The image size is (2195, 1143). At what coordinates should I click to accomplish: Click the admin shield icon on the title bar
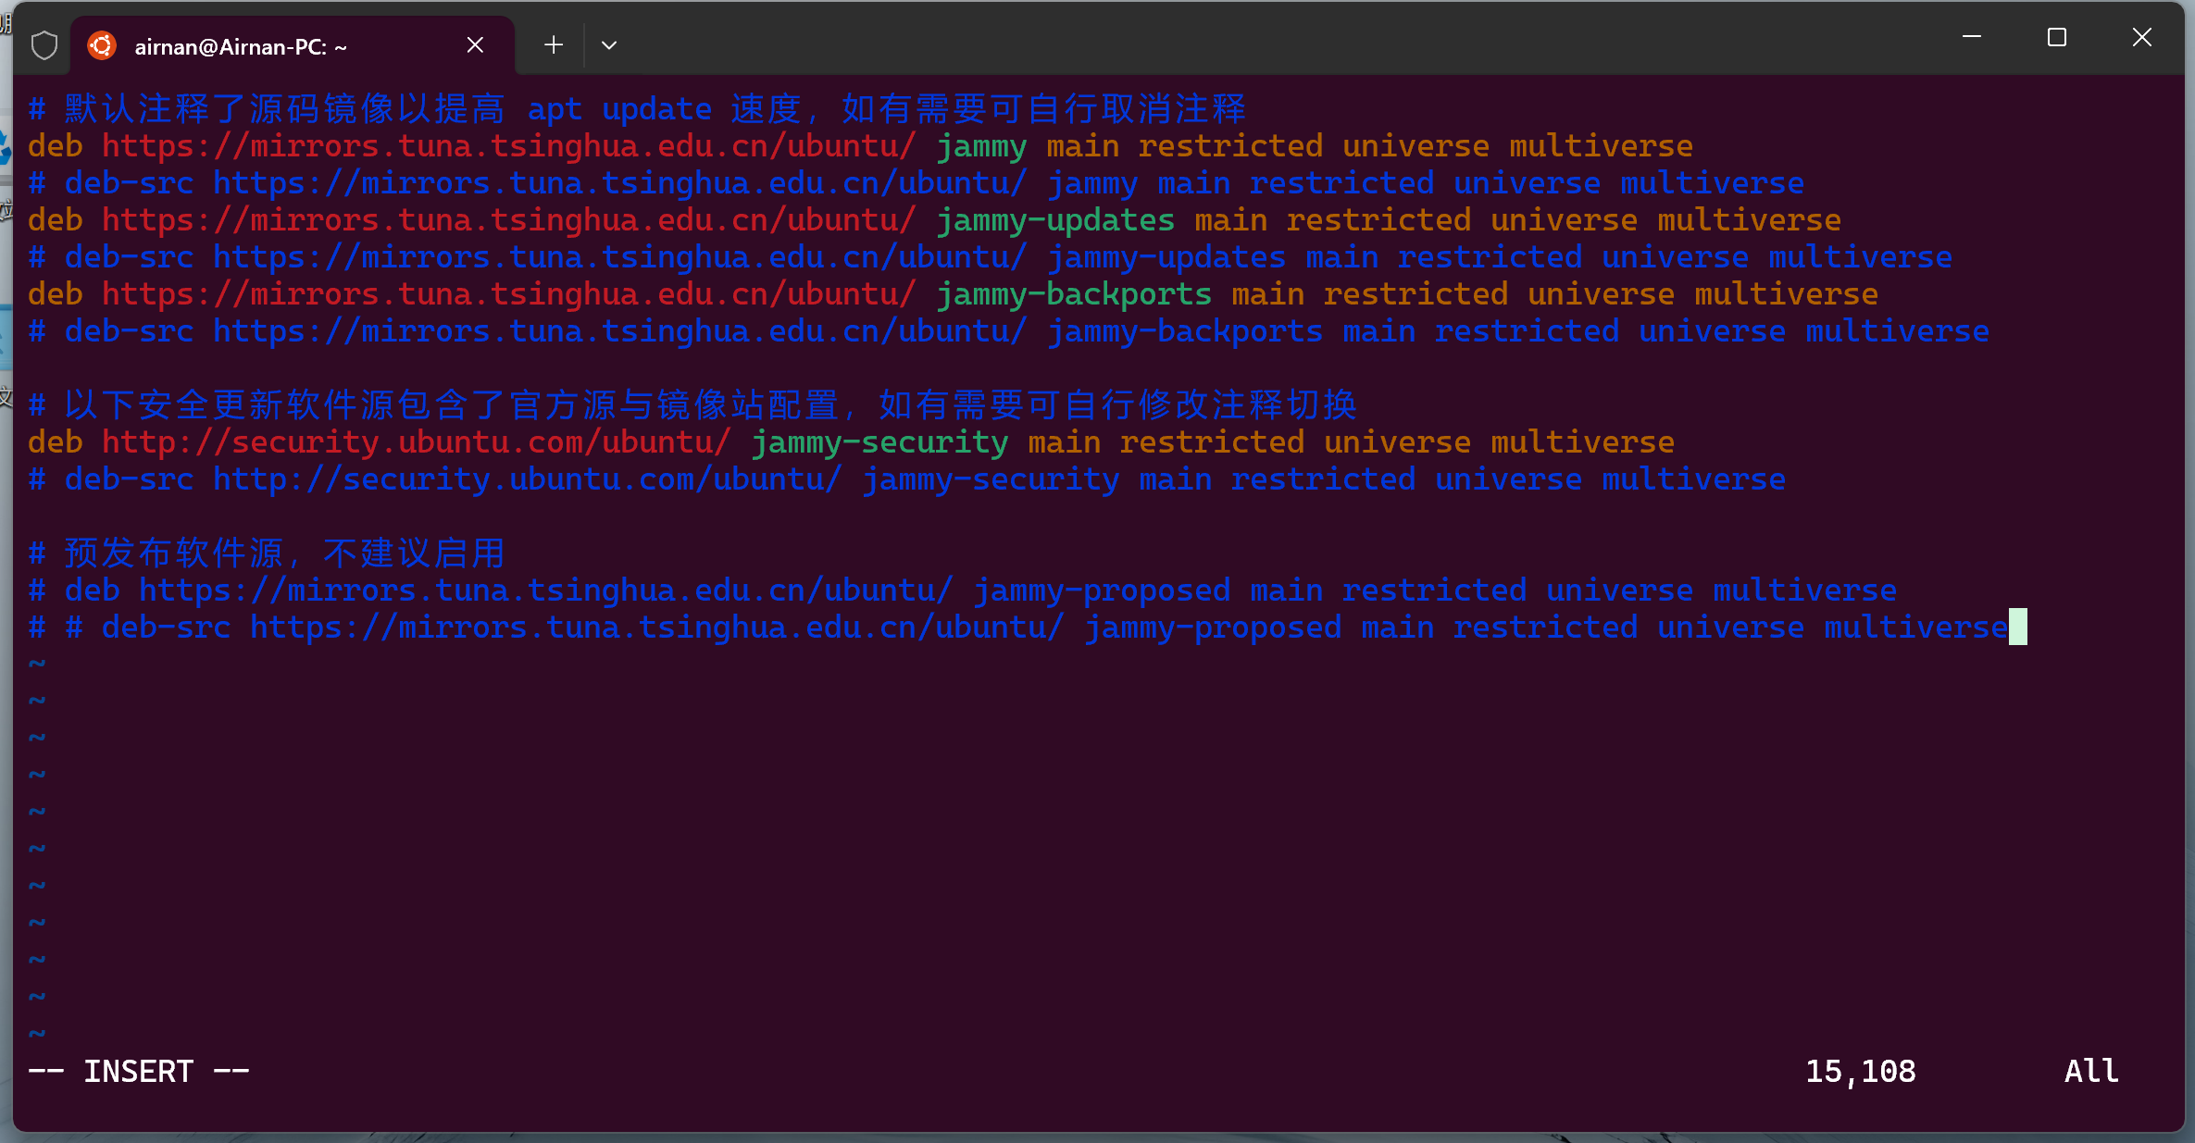click(44, 44)
